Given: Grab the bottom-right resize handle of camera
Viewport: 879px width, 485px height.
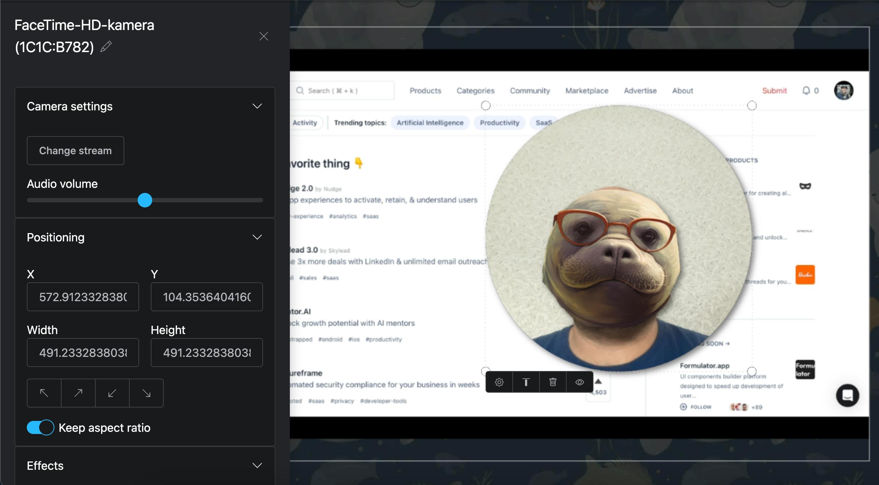Looking at the screenshot, I should click(752, 371).
